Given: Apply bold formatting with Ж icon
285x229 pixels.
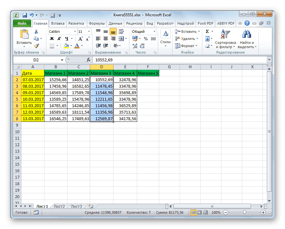Looking at the screenshot, I should tap(51, 38).
